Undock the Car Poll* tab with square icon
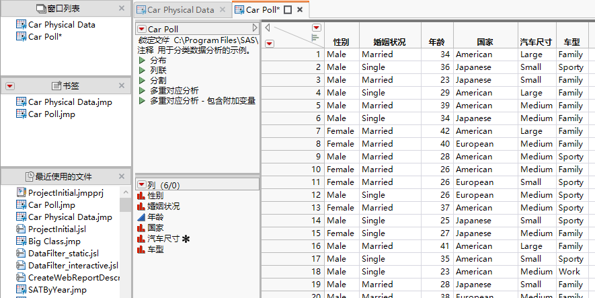The height and width of the screenshot is (298, 595). 288,10
